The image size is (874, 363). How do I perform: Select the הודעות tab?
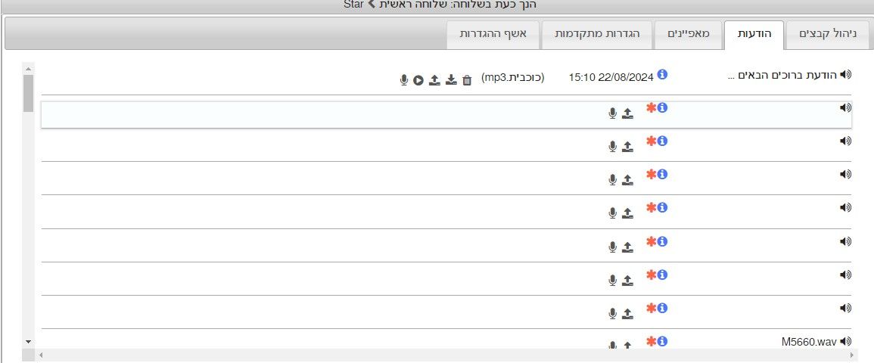[753, 35]
